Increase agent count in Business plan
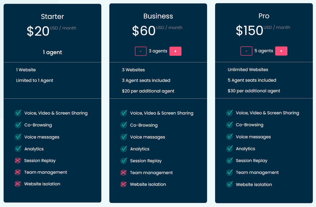The height and width of the screenshot is (207, 316). [x=175, y=51]
